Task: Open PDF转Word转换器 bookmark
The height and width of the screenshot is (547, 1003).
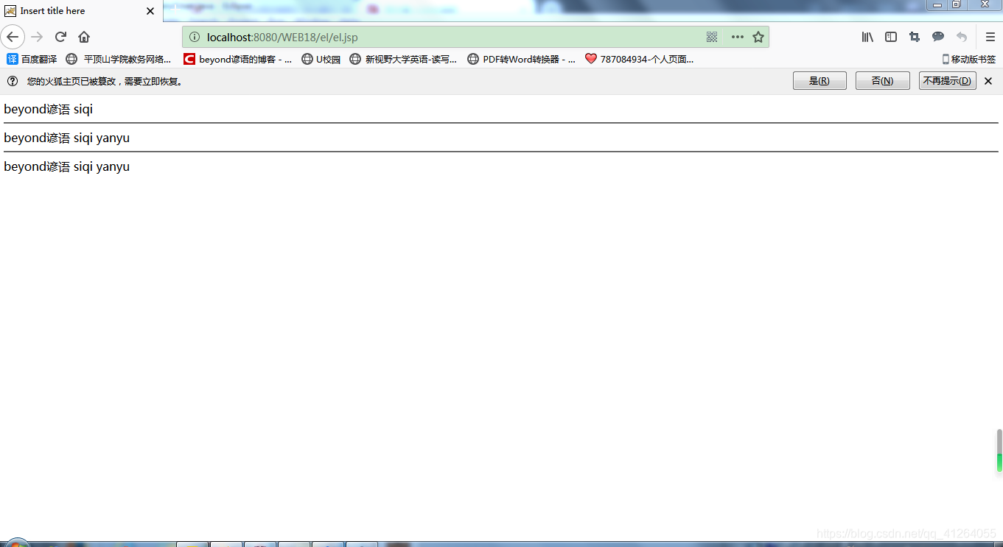Action: [522, 59]
